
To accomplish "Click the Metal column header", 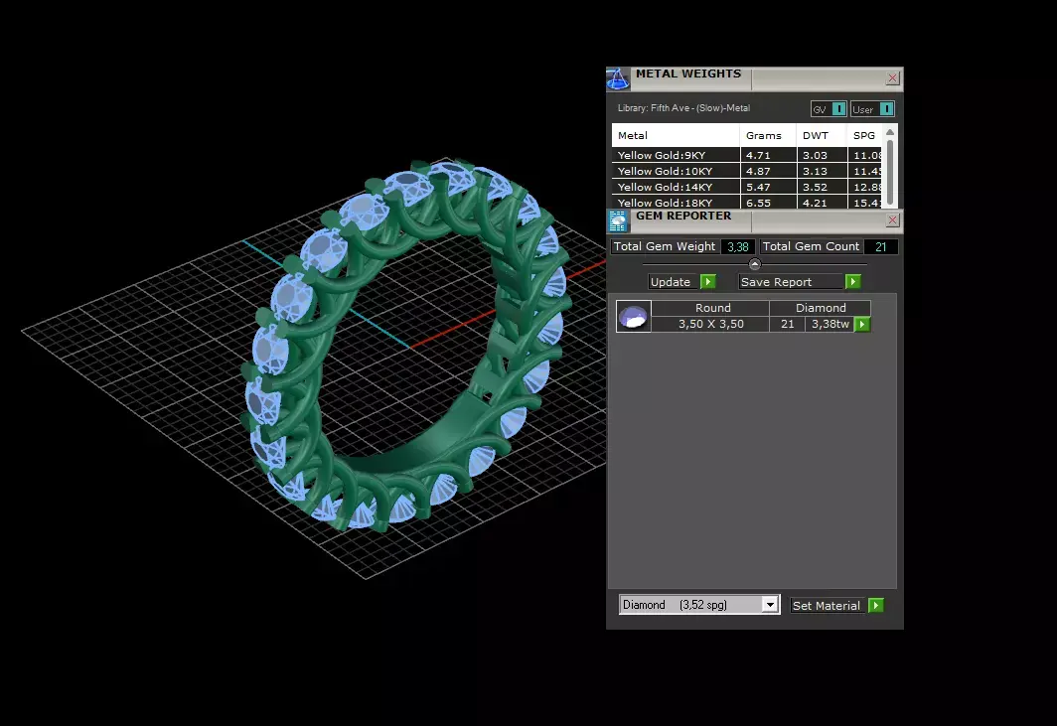I will [676, 135].
